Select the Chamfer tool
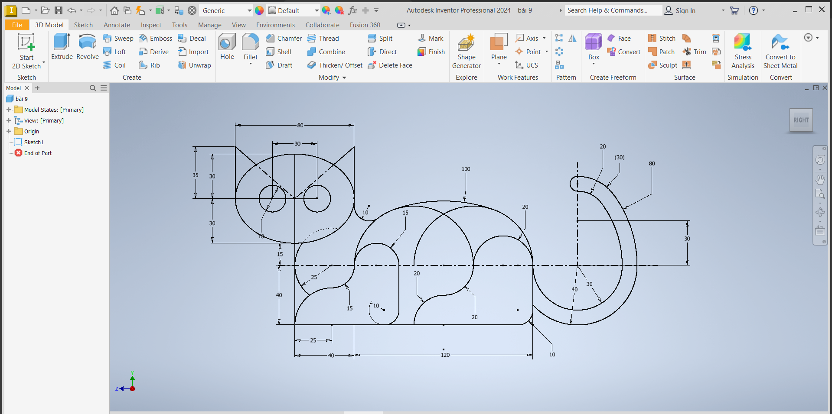The width and height of the screenshot is (832, 414). click(284, 39)
